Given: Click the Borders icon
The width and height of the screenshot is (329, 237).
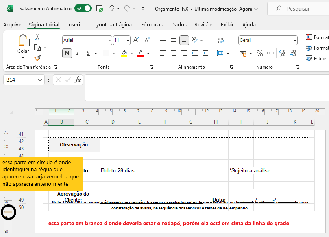Looking at the screenshot, I should [106, 53].
